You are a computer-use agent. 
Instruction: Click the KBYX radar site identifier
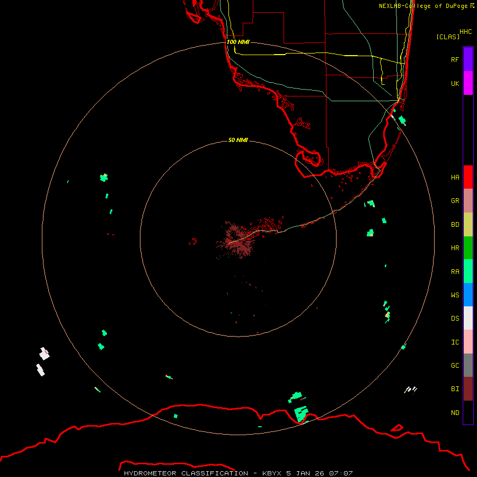tap(272, 473)
